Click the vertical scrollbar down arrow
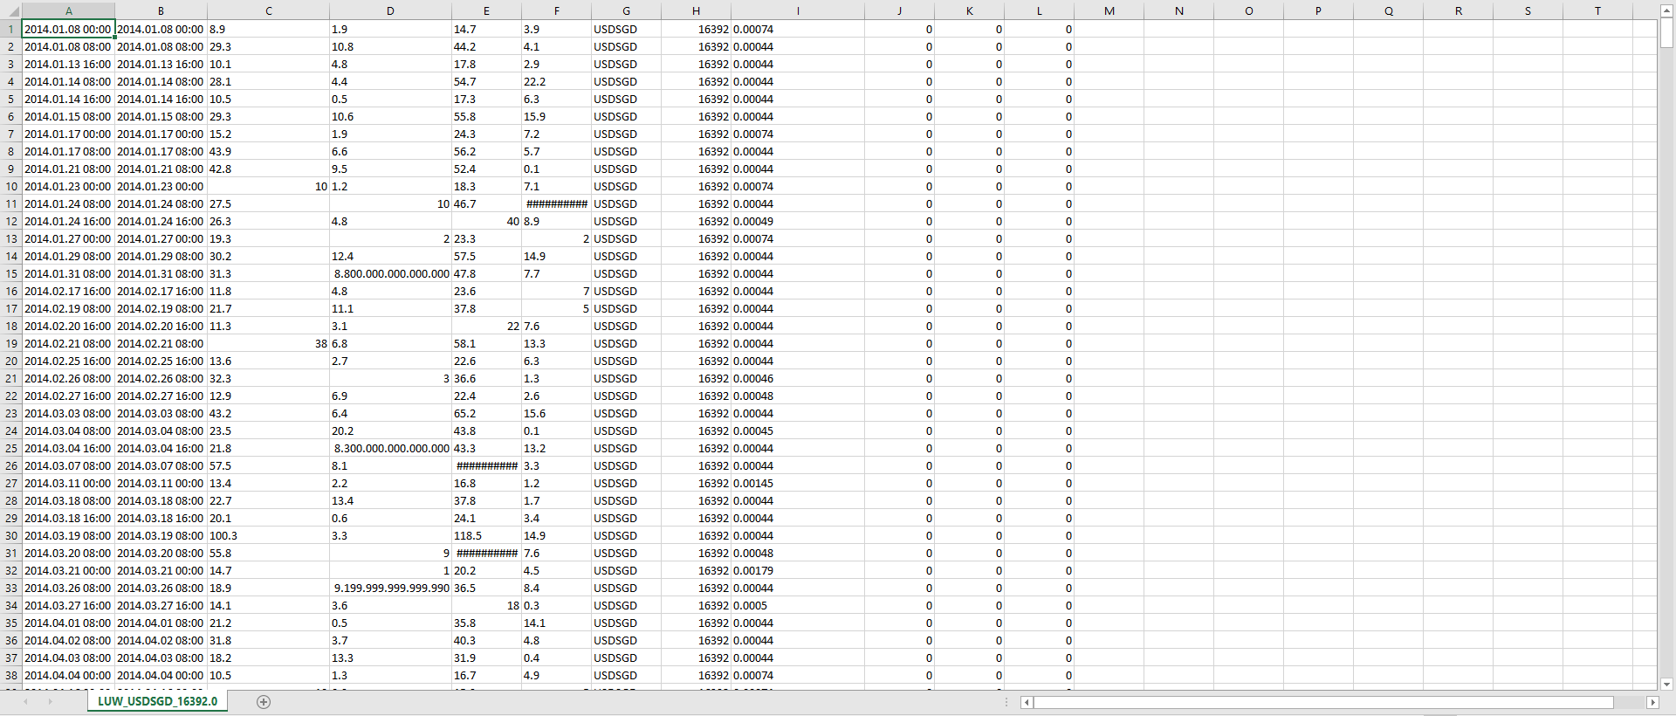The image size is (1676, 716). 1666,684
